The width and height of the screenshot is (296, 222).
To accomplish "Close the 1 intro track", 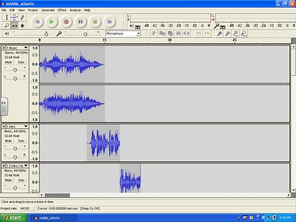I will [4, 126].
